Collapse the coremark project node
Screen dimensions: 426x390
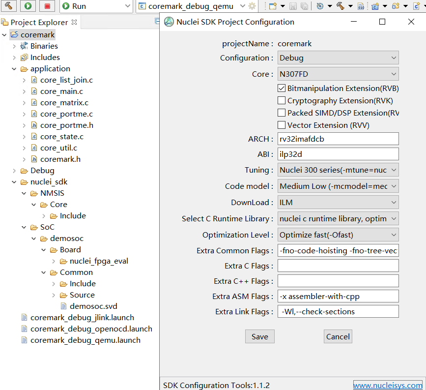pyautogui.click(x=4, y=35)
